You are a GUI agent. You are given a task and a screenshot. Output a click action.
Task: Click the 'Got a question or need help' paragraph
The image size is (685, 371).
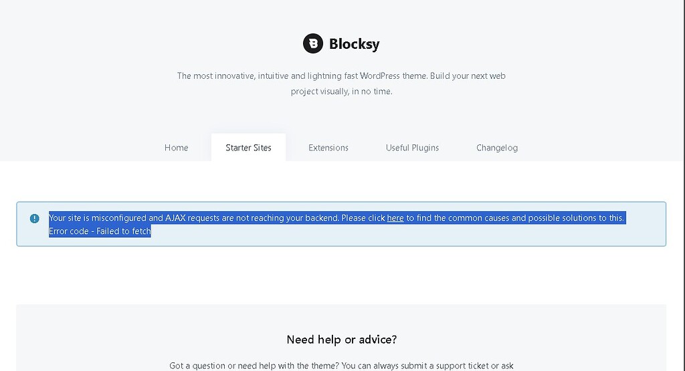point(342,366)
